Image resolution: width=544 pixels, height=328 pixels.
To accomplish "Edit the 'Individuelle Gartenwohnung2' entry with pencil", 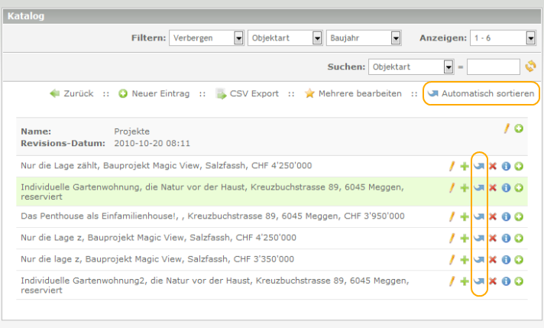I will click(x=452, y=281).
